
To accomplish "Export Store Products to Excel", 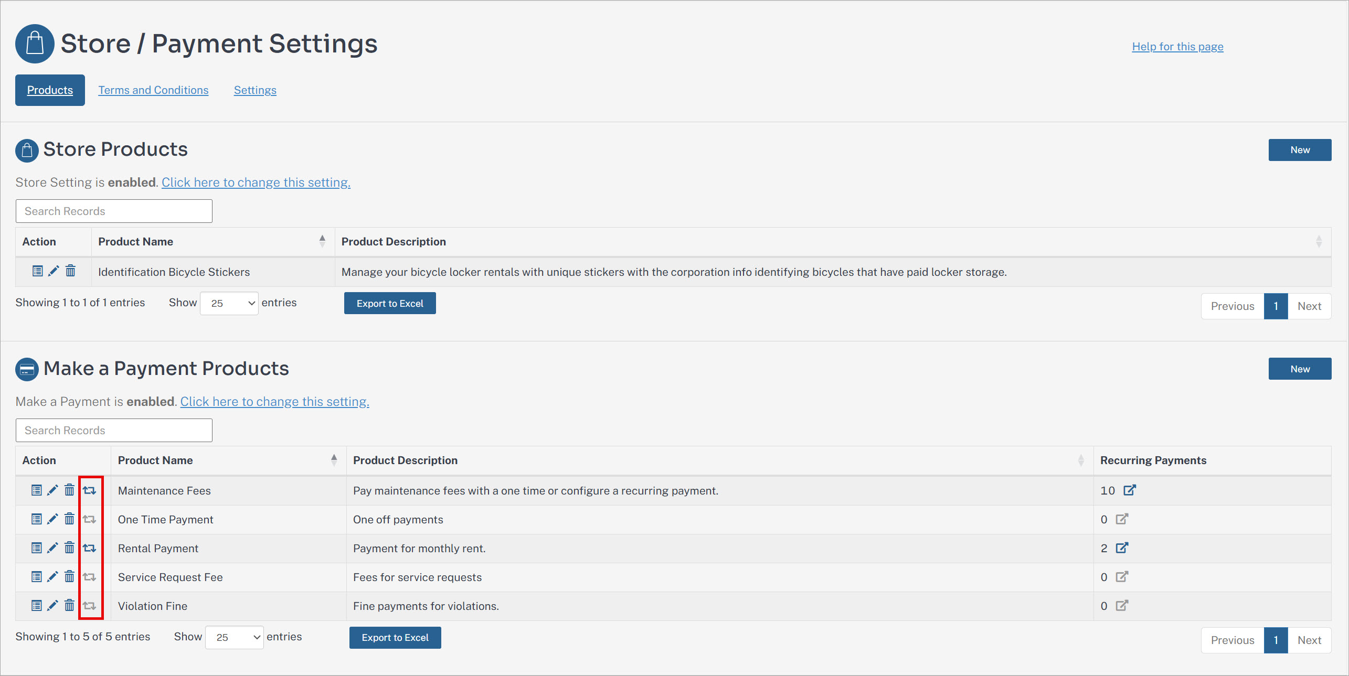I will tap(390, 303).
